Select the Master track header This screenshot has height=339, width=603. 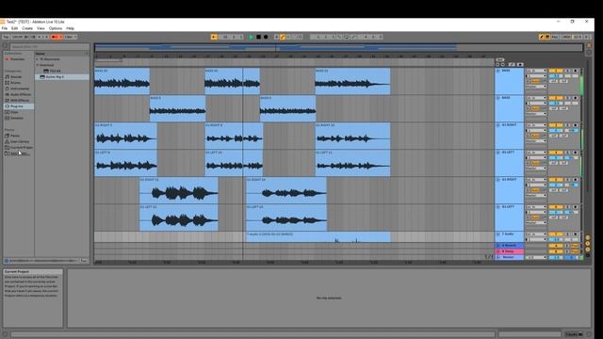tap(510, 257)
